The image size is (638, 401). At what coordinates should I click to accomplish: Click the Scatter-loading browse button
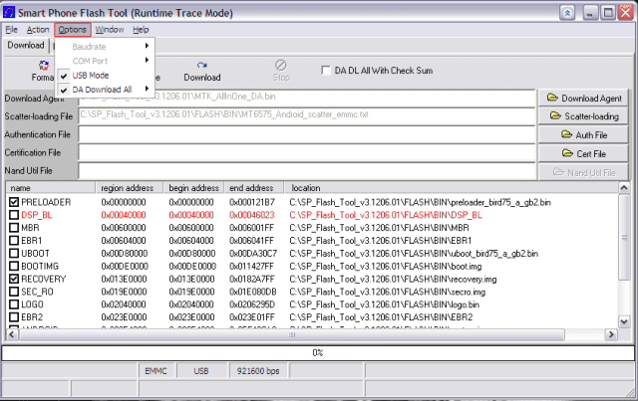[583, 116]
